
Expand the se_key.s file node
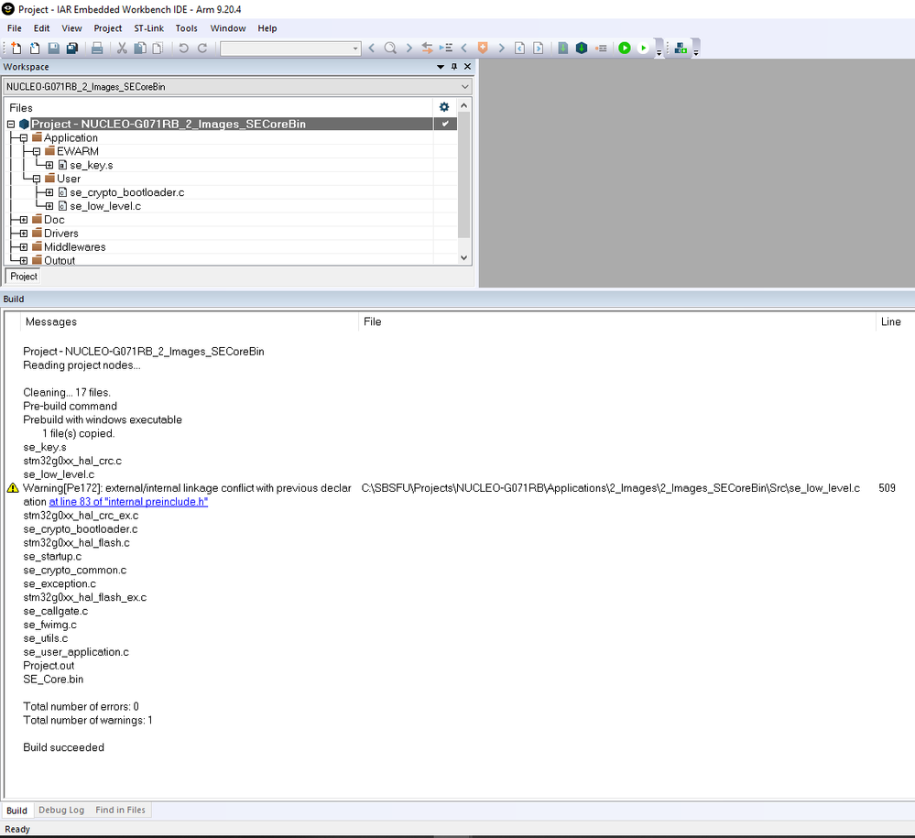point(49,165)
